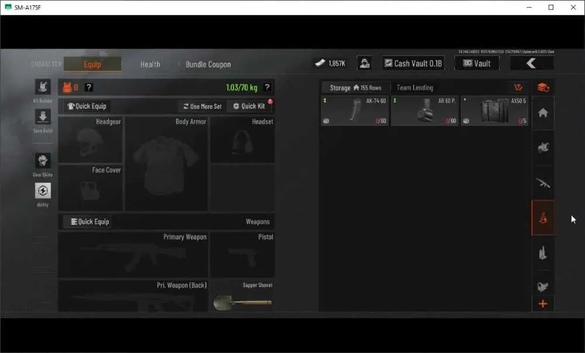This screenshot has height=353, width=585.
Task: Select the highlighted orange category icon
Action: [x=543, y=218]
